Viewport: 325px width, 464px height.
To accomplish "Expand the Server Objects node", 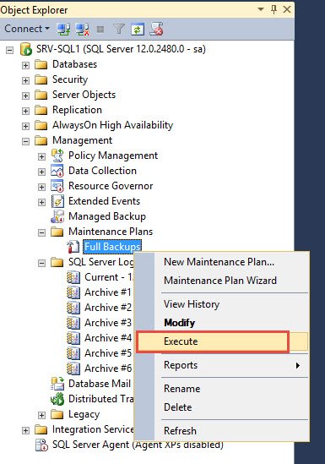I will coord(25,96).
